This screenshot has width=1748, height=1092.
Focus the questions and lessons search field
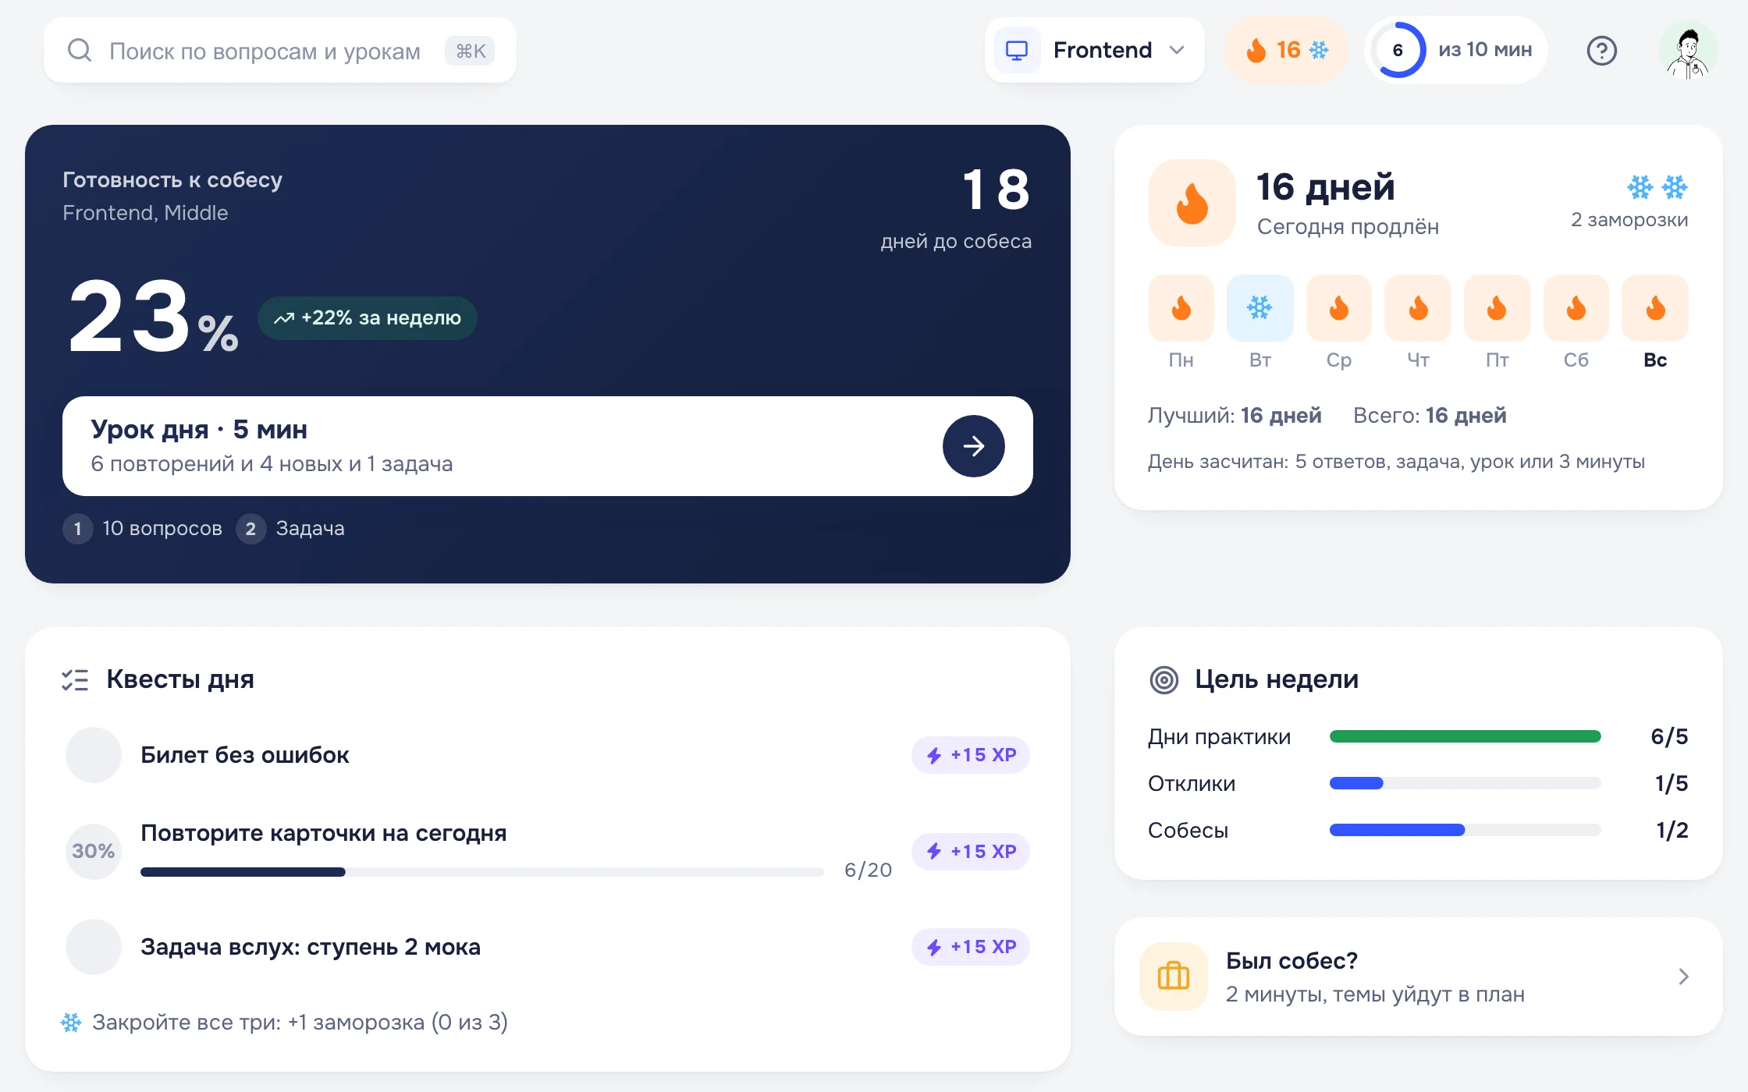pos(280,51)
